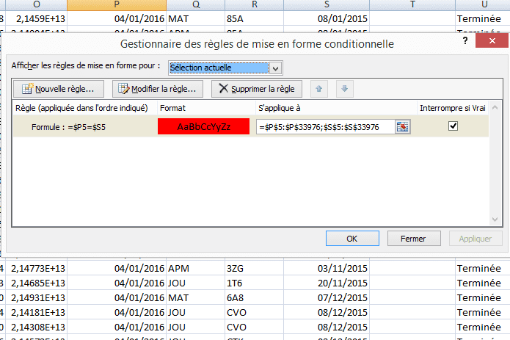The image size is (510, 340).
Task: Click 04/01/2016 cell in 85A row
Action: click(117, 18)
